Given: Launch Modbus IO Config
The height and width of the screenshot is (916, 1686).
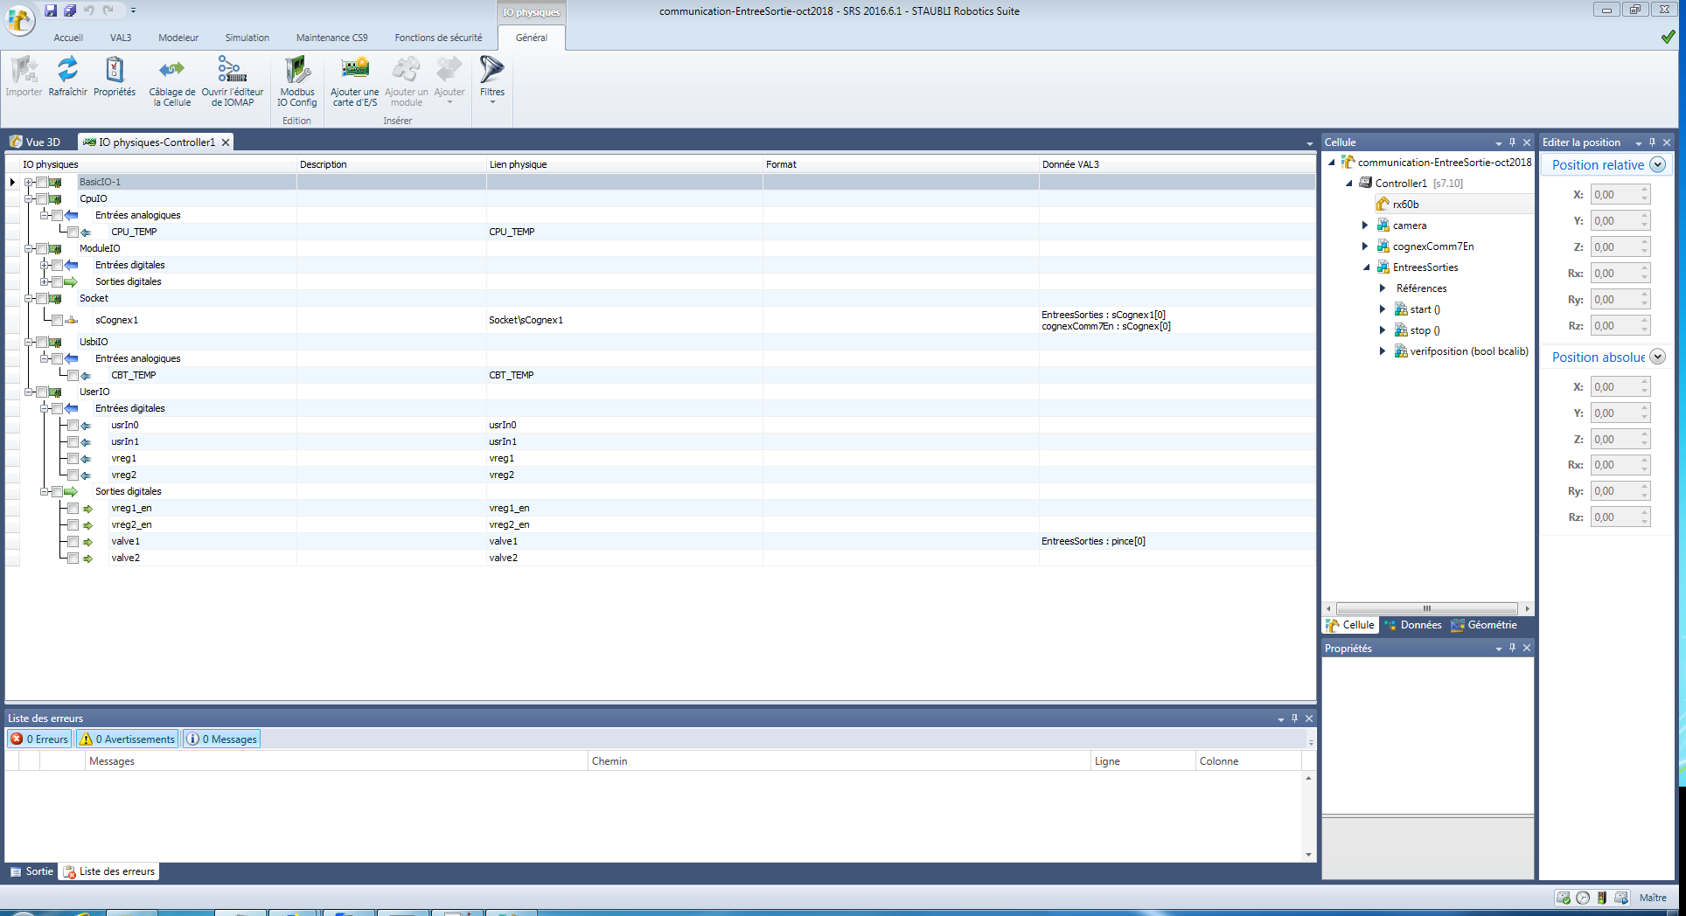Looking at the screenshot, I should point(297,70).
